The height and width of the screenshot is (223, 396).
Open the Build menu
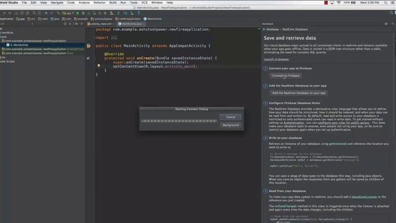pyautogui.click(x=113, y=2)
